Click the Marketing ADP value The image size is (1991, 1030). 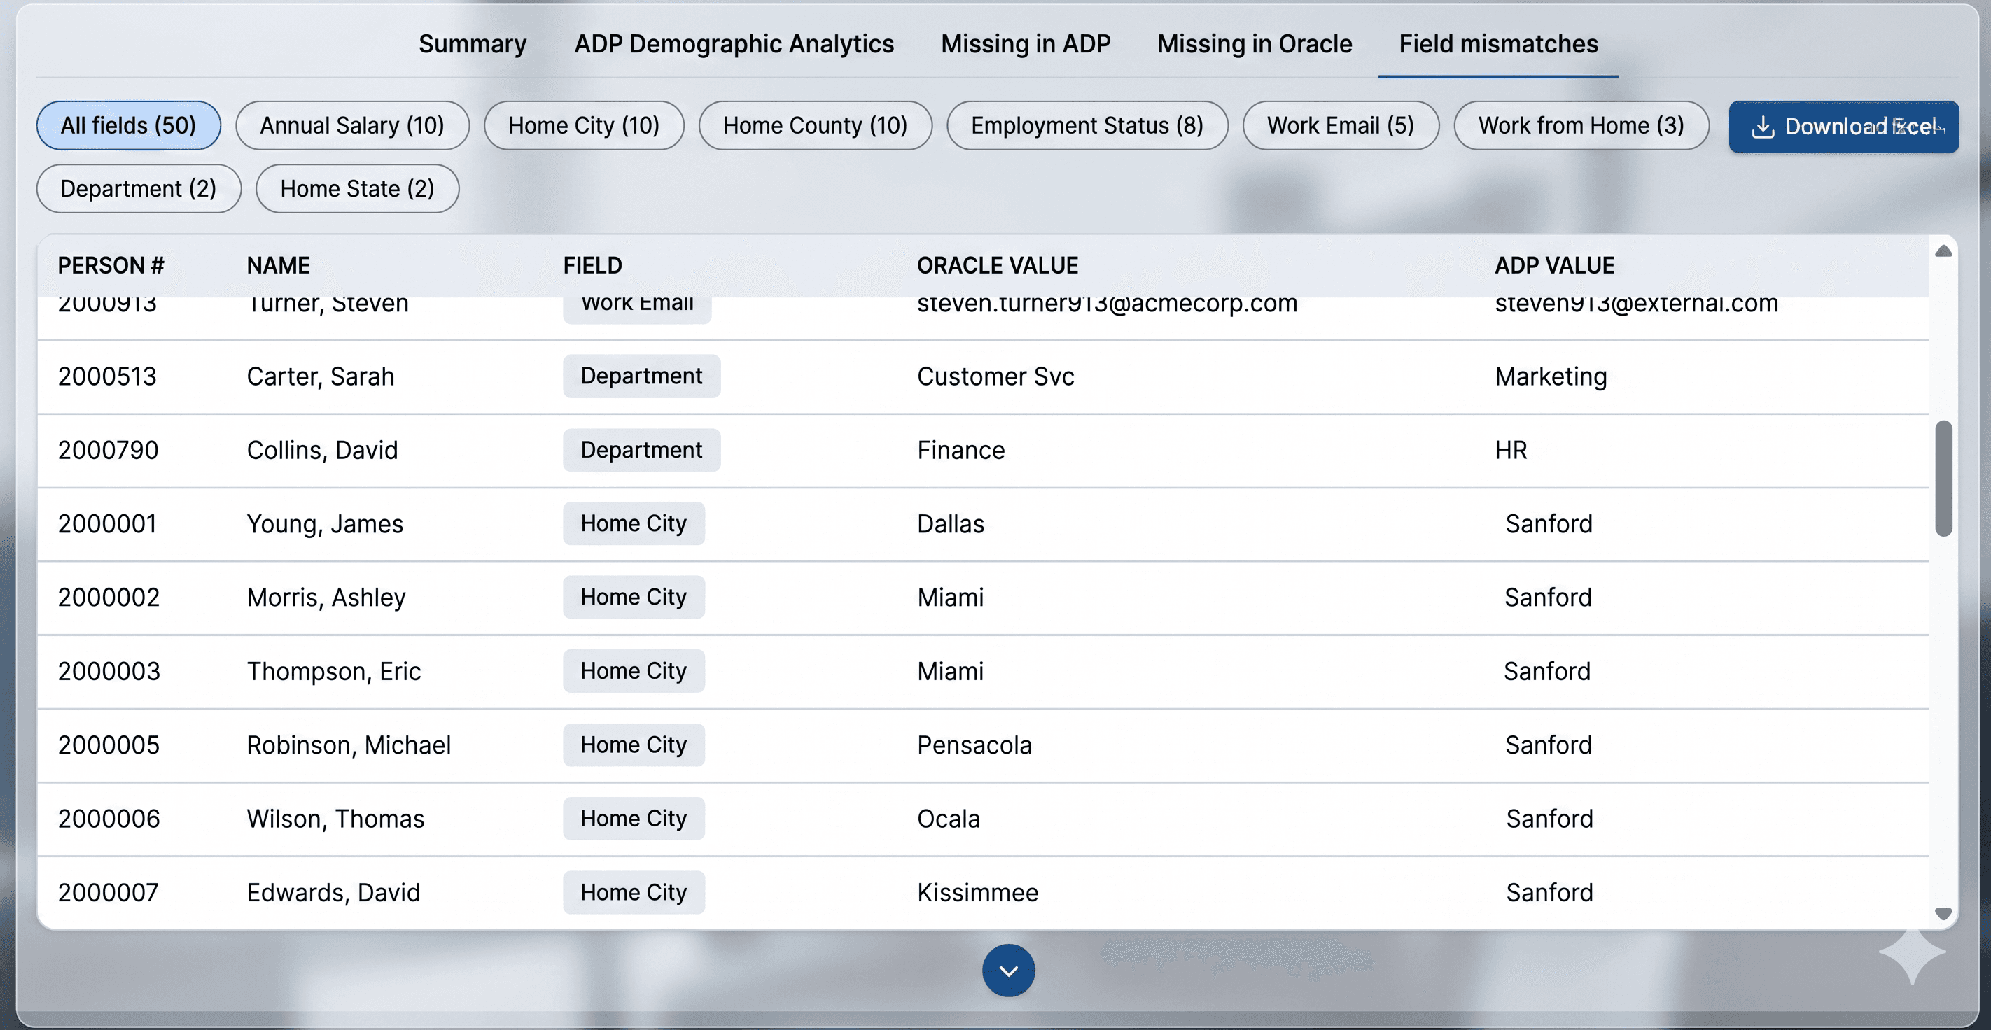point(1551,376)
